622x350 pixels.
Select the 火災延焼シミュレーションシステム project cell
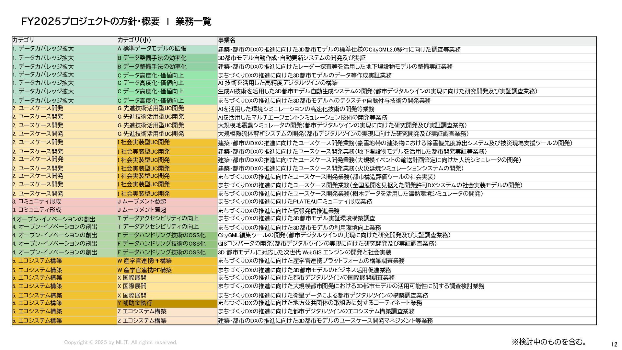(x=340, y=169)
